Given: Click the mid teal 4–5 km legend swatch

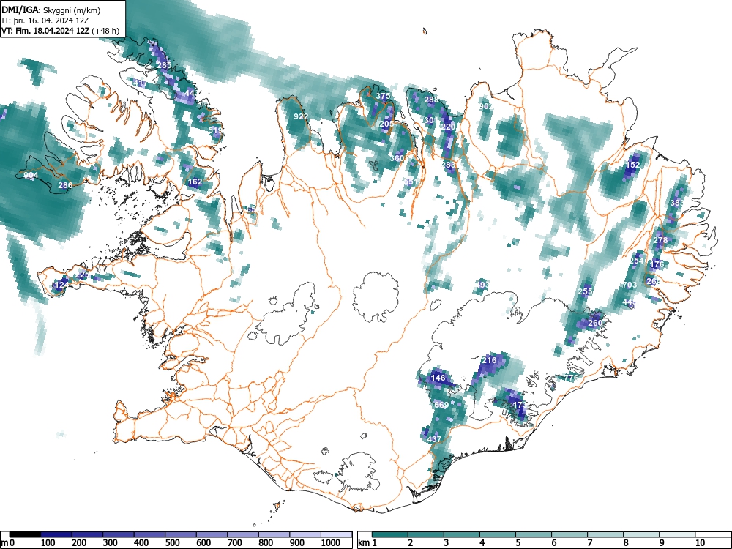Looking at the screenshot, I should [x=498, y=534].
